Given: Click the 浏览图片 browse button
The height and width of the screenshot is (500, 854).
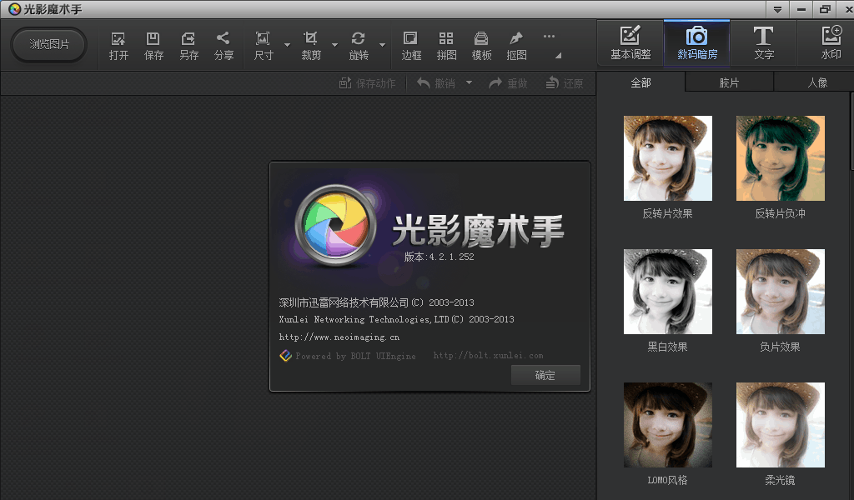Looking at the screenshot, I should tap(49, 45).
